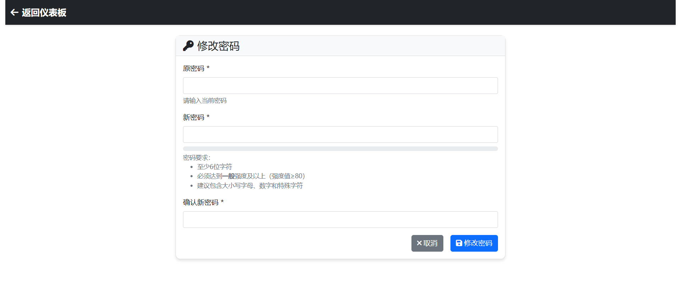The width and height of the screenshot is (681, 308).
Task: Click the 至少6位字符 requirement
Action: (x=215, y=167)
